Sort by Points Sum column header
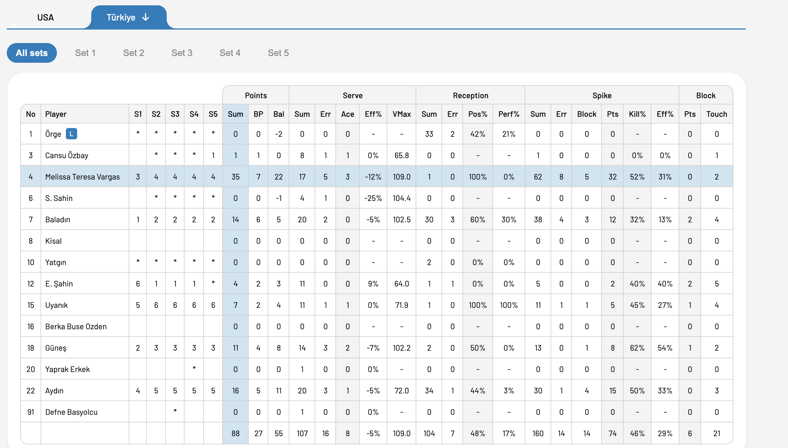 235,114
